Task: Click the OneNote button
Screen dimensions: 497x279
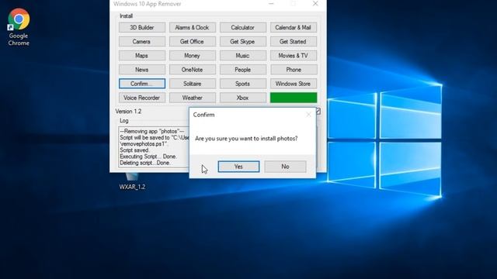Action: coord(193,70)
